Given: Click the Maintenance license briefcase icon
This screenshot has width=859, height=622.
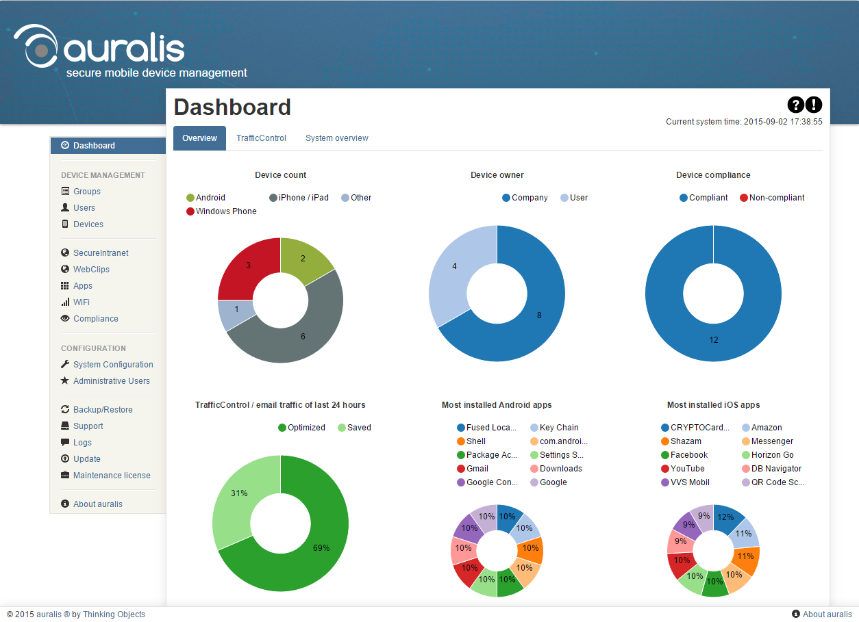Looking at the screenshot, I should click(x=65, y=476).
